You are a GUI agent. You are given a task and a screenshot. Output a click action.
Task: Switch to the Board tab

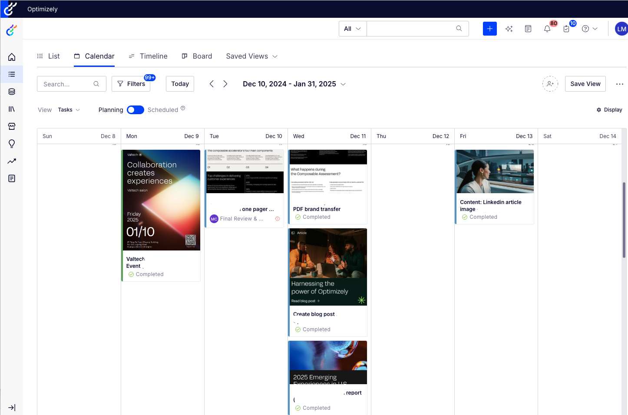tap(197, 56)
